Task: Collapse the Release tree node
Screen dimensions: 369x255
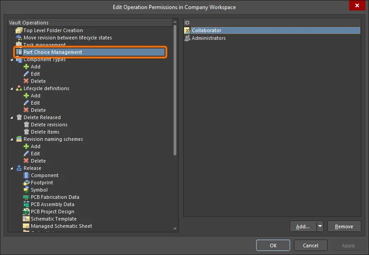Action: click(x=11, y=168)
